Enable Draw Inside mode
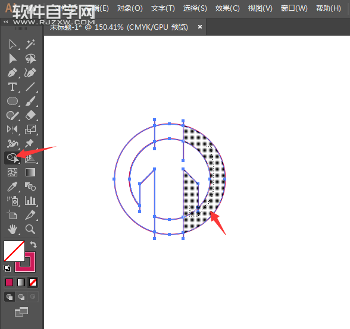This screenshot has height=329, width=350. [33, 297]
